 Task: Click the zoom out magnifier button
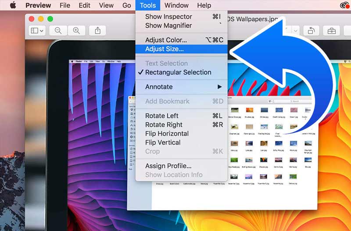click(x=58, y=31)
